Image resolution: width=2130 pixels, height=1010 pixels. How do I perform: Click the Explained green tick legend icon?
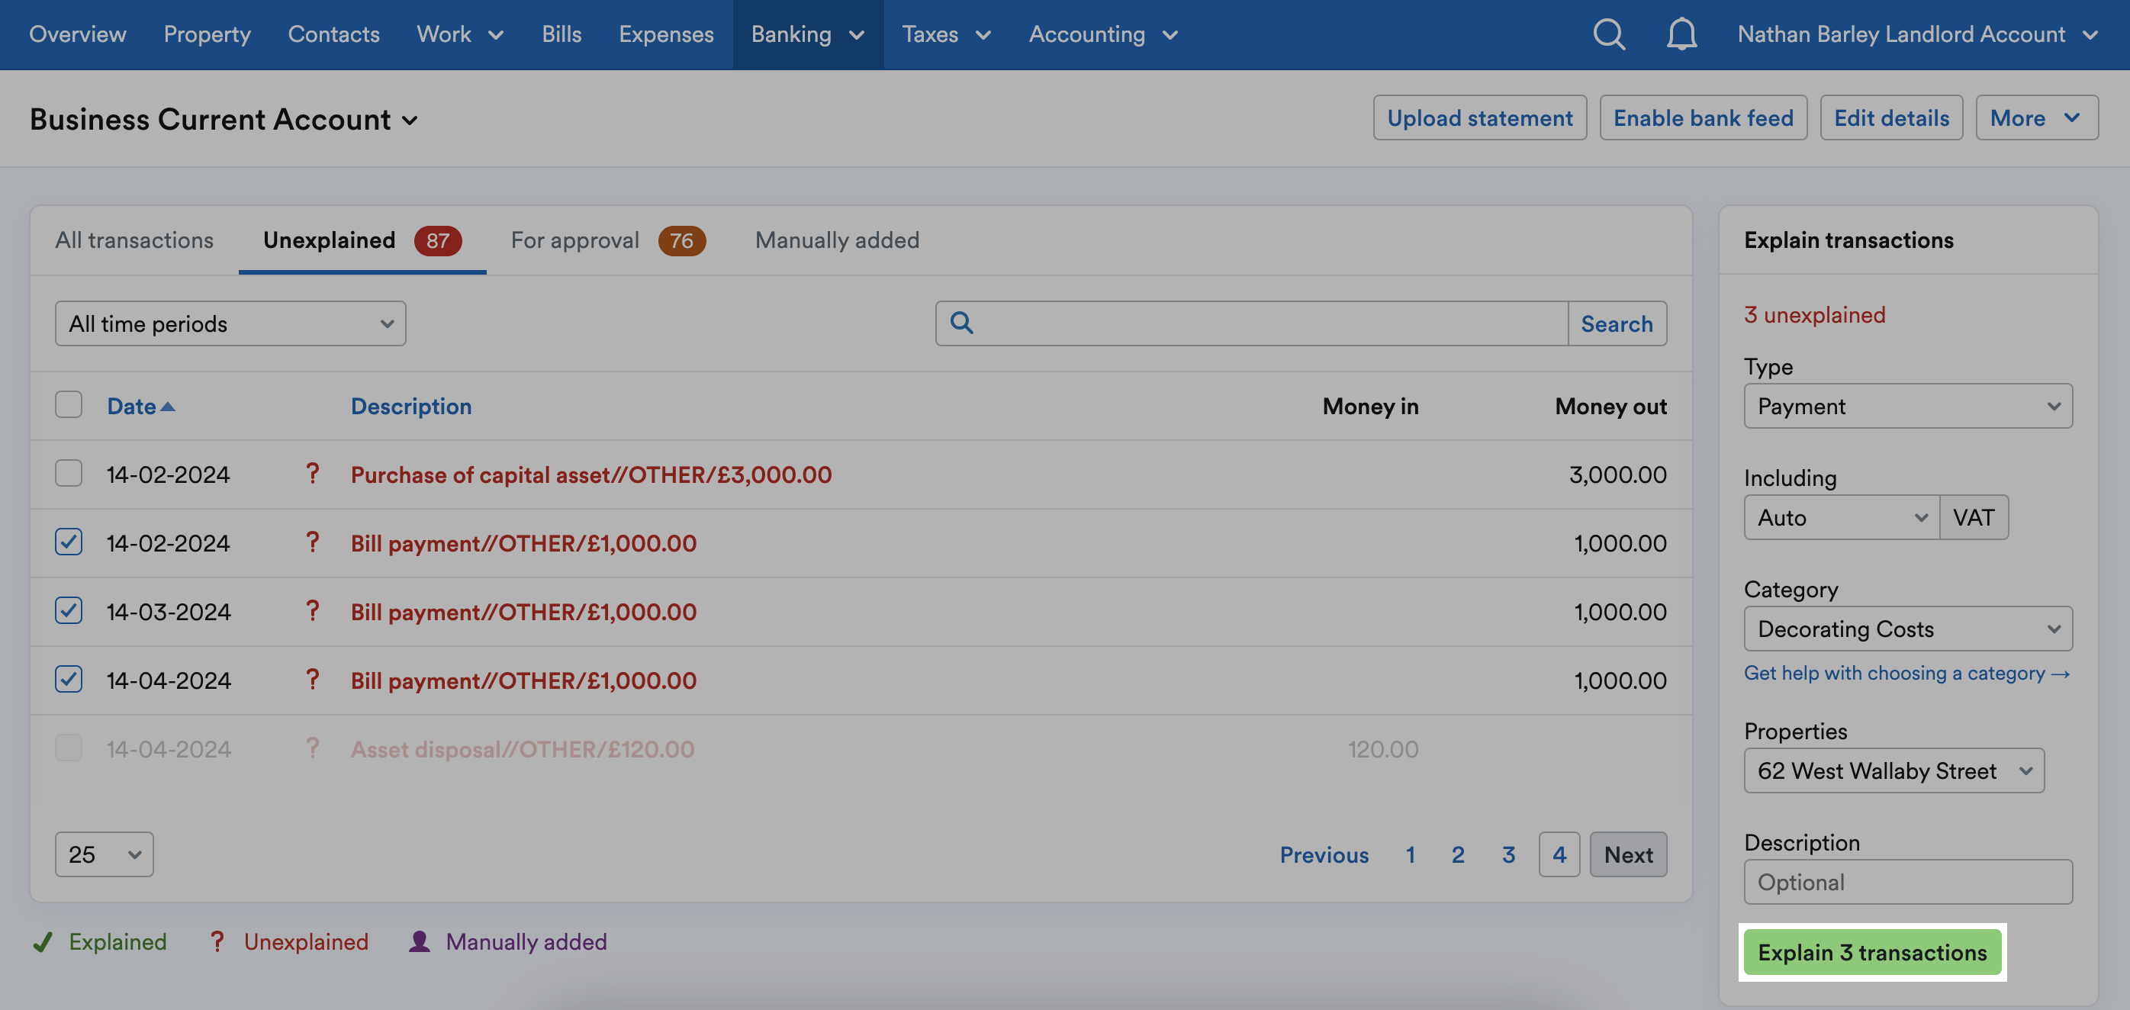click(42, 941)
